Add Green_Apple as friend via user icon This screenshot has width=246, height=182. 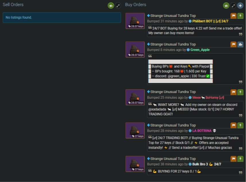click(x=240, y=44)
